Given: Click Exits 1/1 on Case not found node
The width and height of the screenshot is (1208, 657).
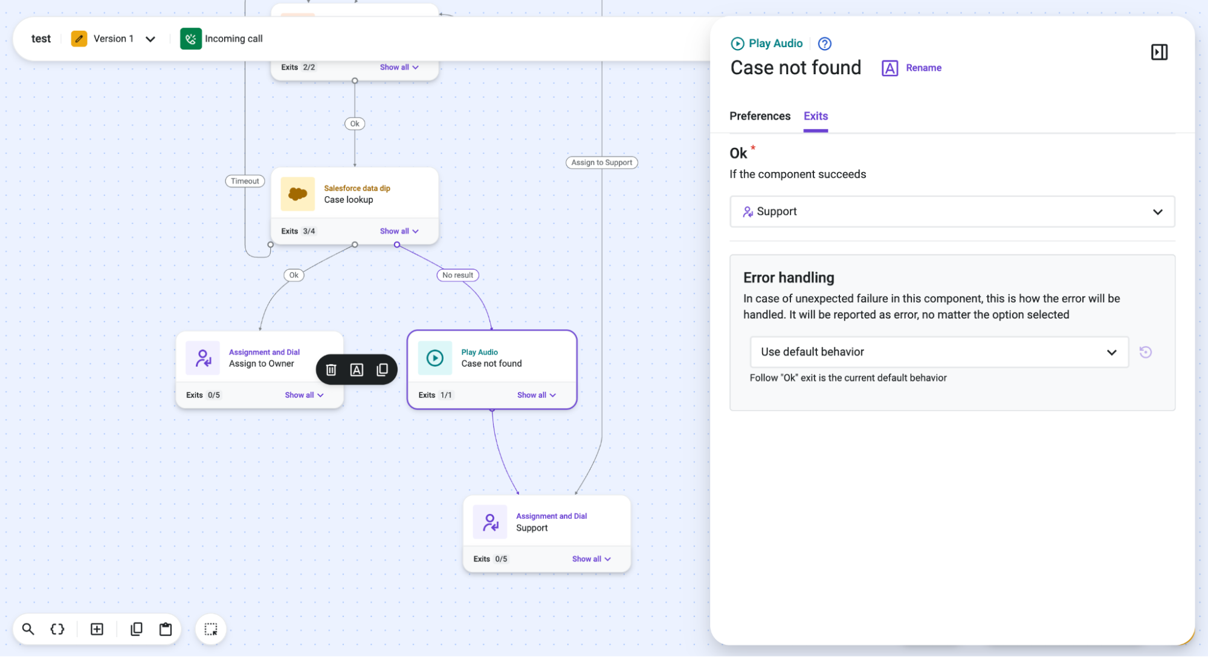Looking at the screenshot, I should click(435, 396).
